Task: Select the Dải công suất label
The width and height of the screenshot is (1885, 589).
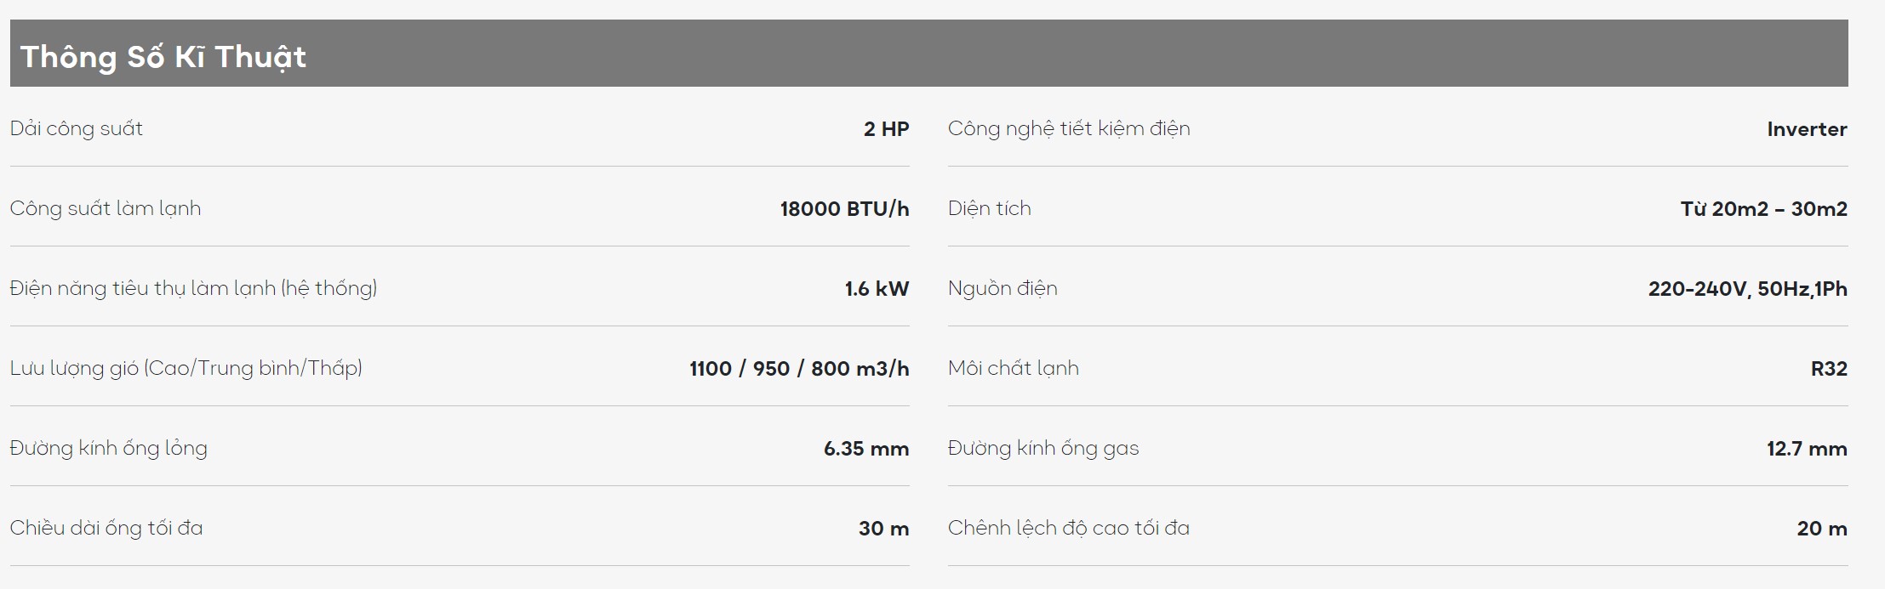Action: coord(76,129)
